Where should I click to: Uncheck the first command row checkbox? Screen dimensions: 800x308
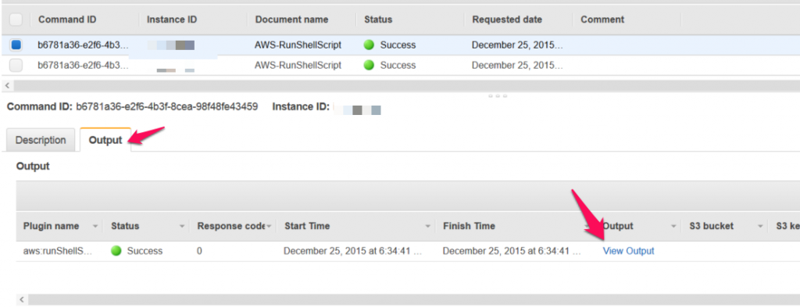tap(16, 45)
